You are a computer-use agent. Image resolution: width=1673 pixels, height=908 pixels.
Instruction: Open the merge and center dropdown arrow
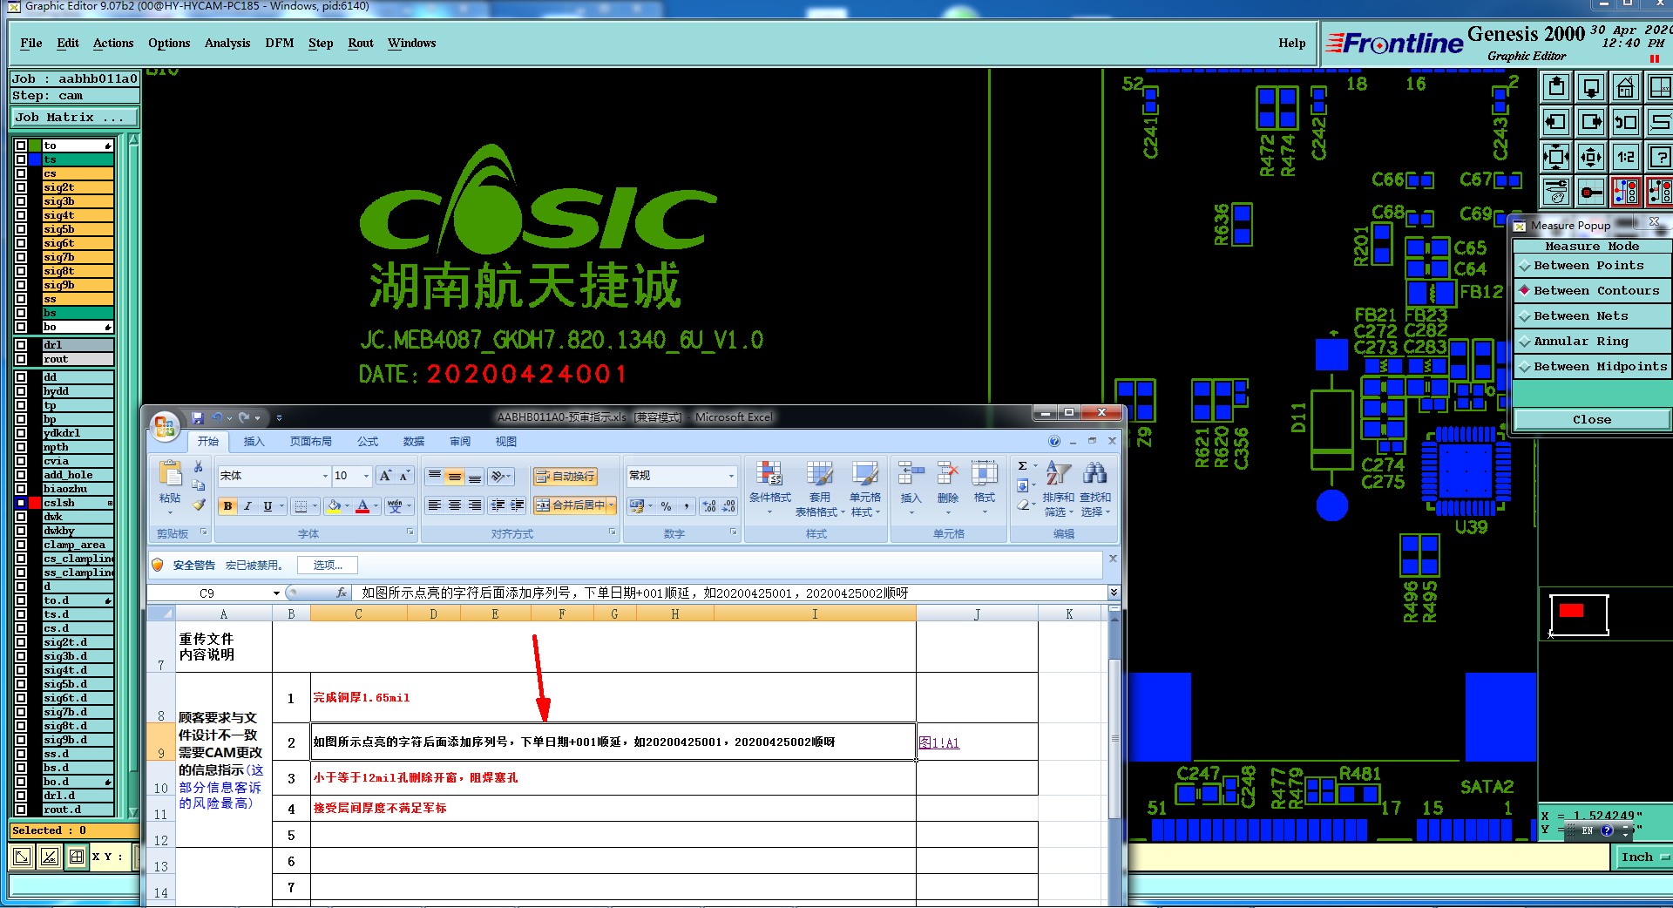[x=612, y=505]
